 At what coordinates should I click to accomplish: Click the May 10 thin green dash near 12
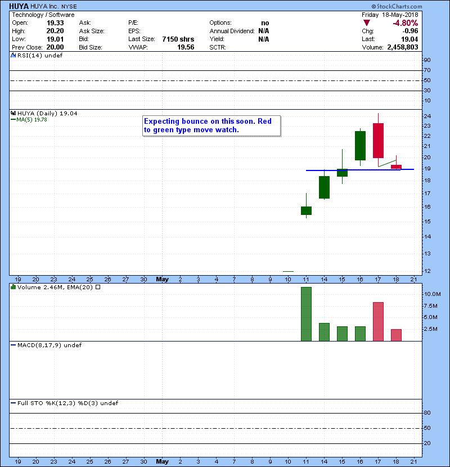click(288, 271)
